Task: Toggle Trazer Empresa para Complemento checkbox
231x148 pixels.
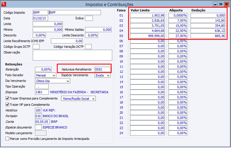Action: [7, 98]
